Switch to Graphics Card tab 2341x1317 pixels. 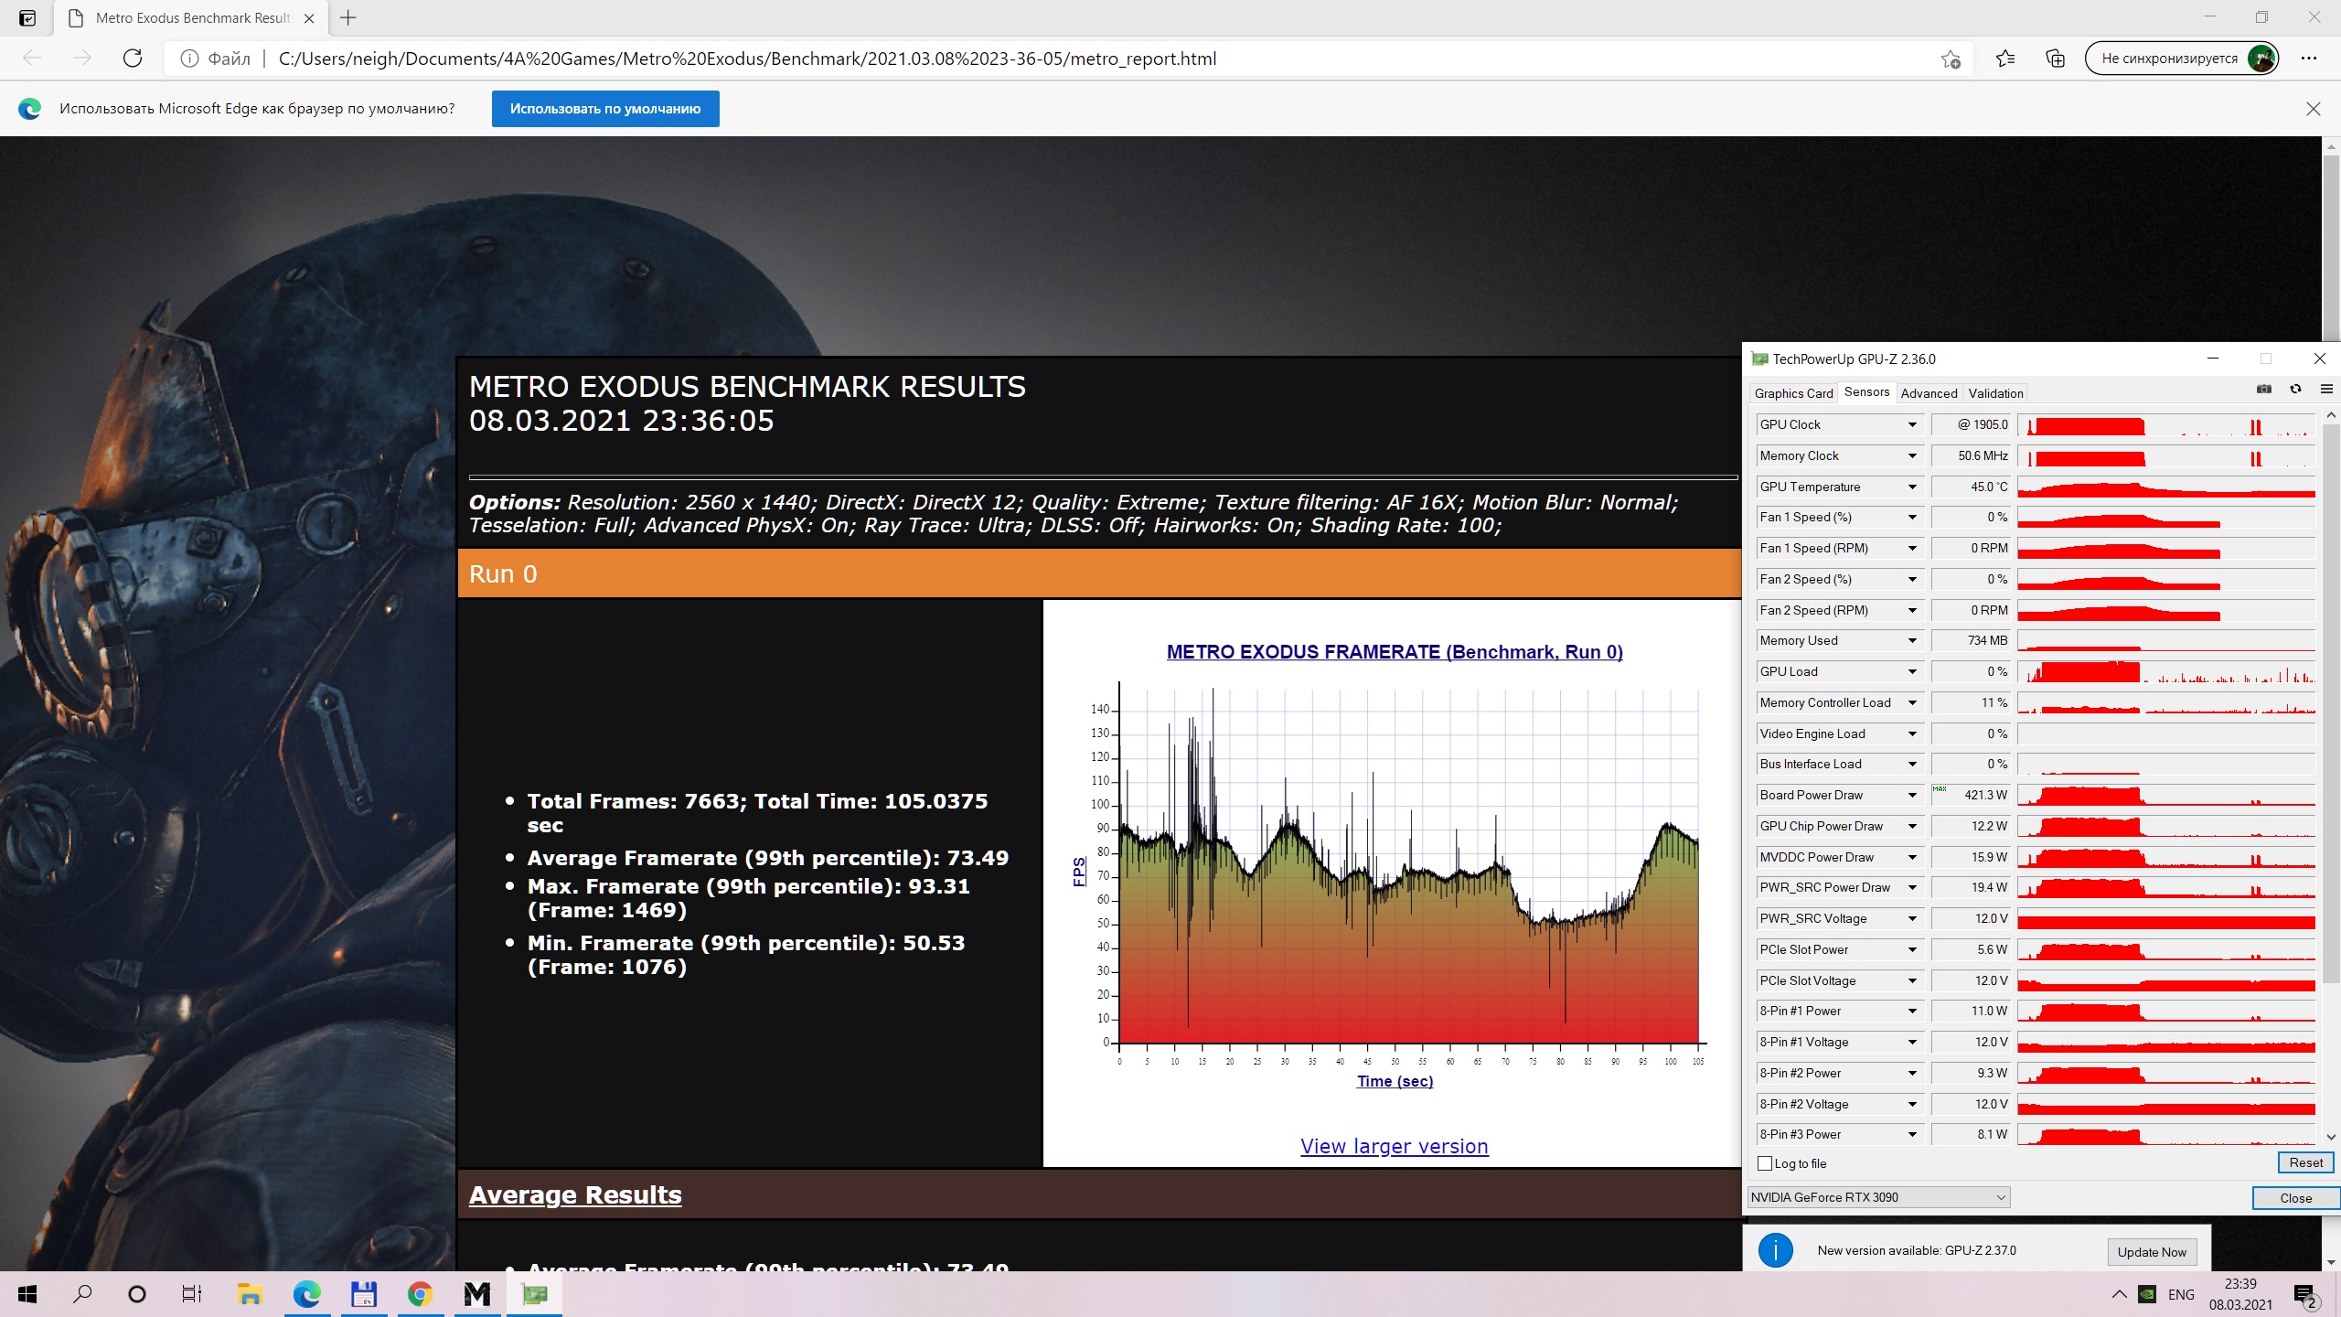click(x=1793, y=393)
